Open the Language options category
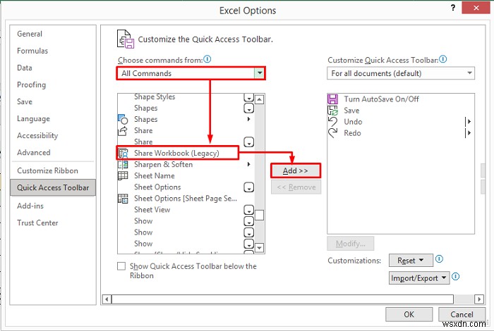 (x=33, y=119)
